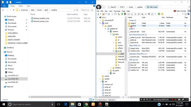Click the volume speaker icon in system tray
This screenshot has height=107, width=191.
pos(173,104)
